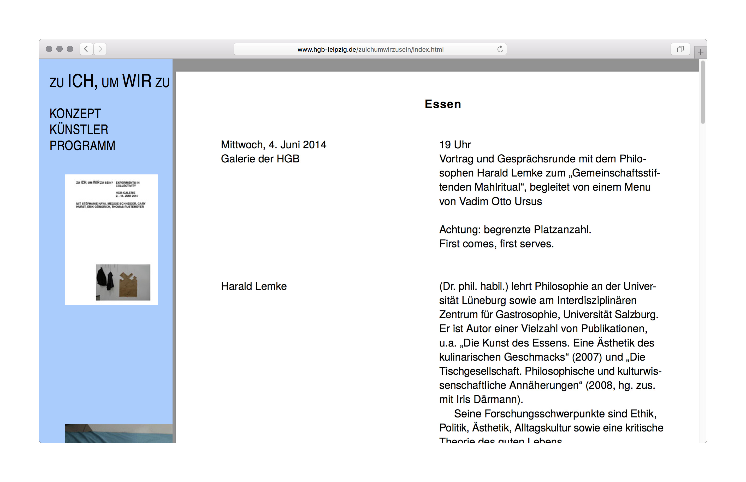Open a new tab with the plus button
Screen dimensions: 746x482
pyautogui.click(x=700, y=52)
